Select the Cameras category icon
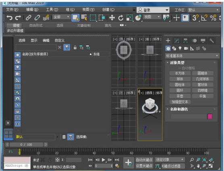The height and width of the screenshot is (171, 224). tap(186, 49)
